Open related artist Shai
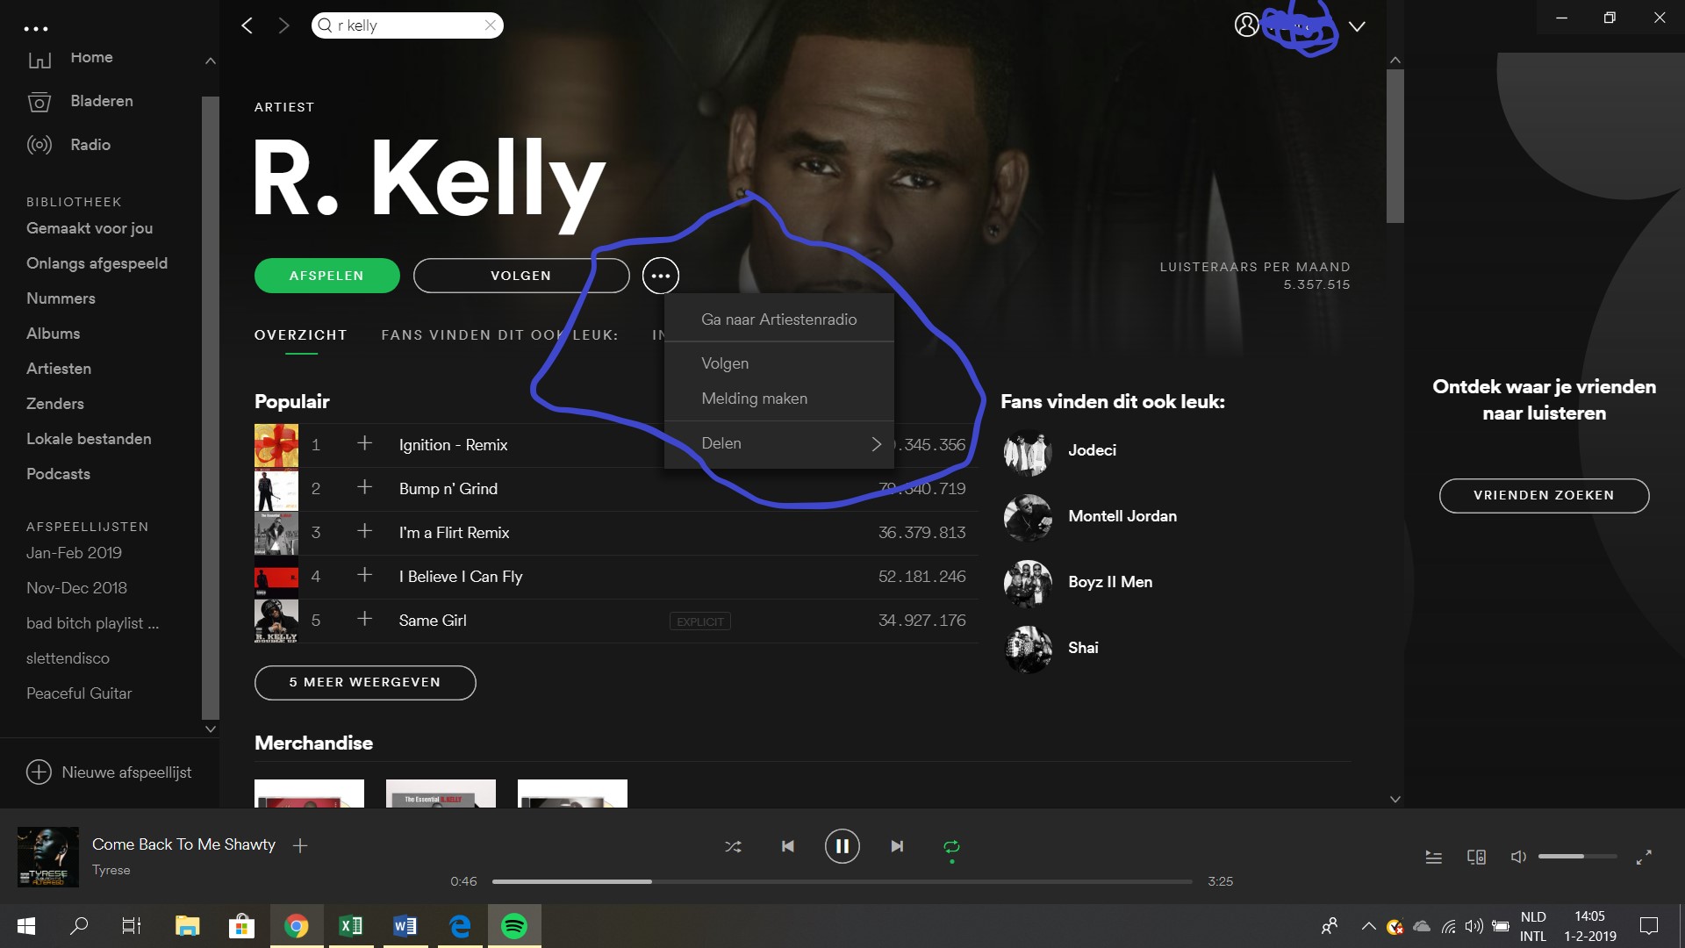Screen dimensions: 1685x948 [x=1083, y=648]
